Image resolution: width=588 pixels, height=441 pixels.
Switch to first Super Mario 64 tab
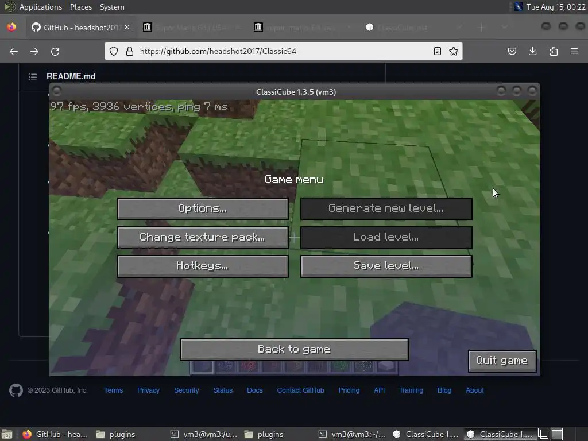coord(191,28)
